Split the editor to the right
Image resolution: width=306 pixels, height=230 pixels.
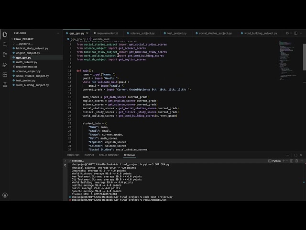click(295, 33)
